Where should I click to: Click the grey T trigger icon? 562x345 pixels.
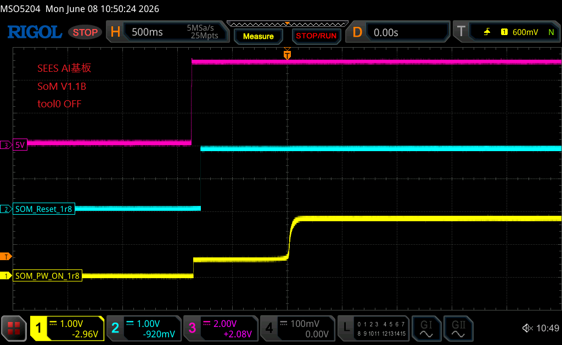(461, 31)
